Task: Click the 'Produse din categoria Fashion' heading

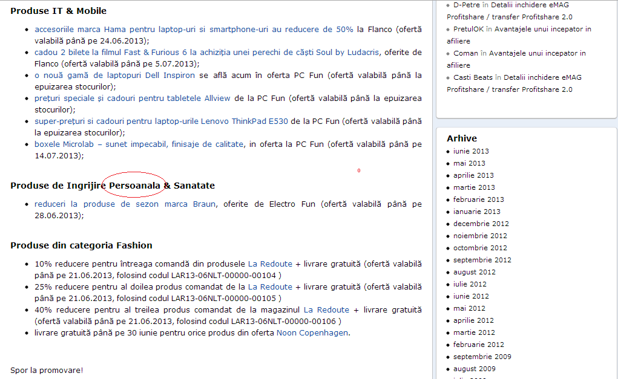Action: tap(81, 245)
